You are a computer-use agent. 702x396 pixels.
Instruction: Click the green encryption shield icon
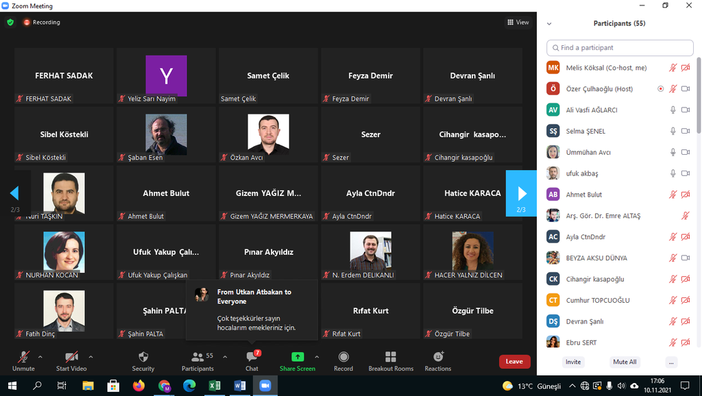(x=10, y=22)
